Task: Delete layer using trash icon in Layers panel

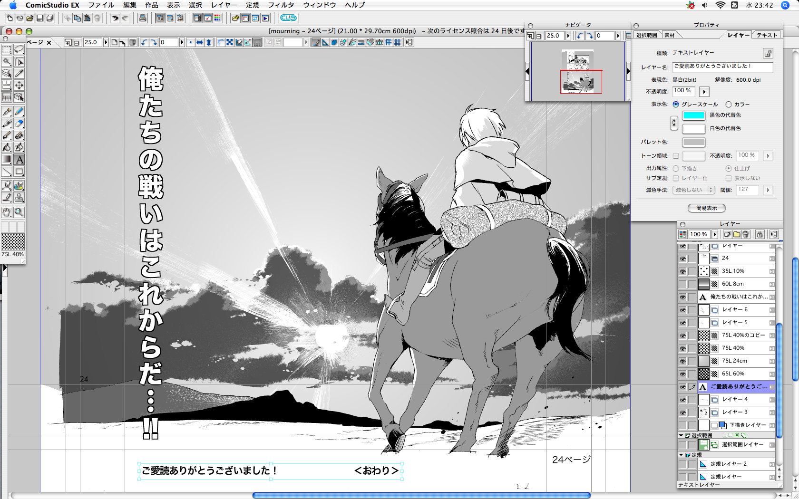Action: (x=745, y=234)
